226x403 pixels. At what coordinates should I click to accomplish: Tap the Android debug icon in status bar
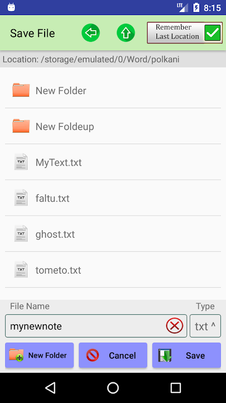point(11,7)
